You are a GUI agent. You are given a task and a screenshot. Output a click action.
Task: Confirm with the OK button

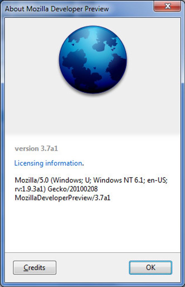click(150, 268)
